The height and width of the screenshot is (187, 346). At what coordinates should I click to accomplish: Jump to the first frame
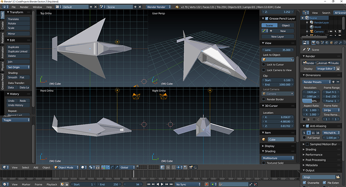point(148,184)
